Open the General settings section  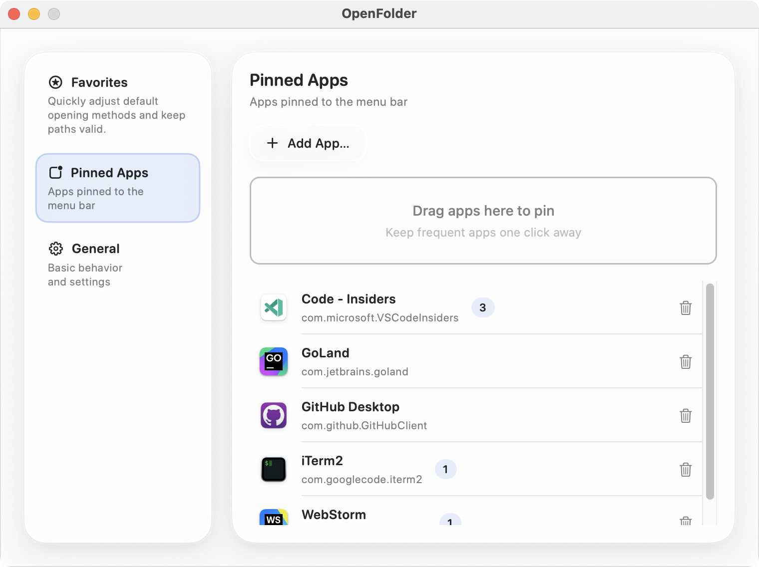coord(95,249)
